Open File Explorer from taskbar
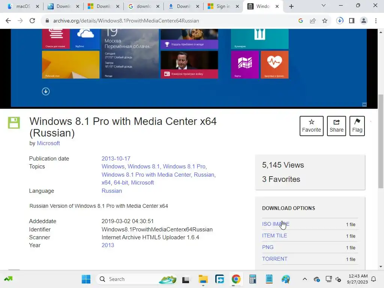384x288 pixels. coord(203,279)
